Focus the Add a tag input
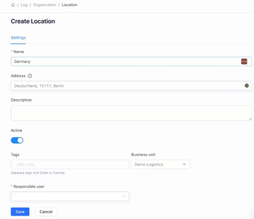This screenshot has width=254, height=219. click(70, 164)
